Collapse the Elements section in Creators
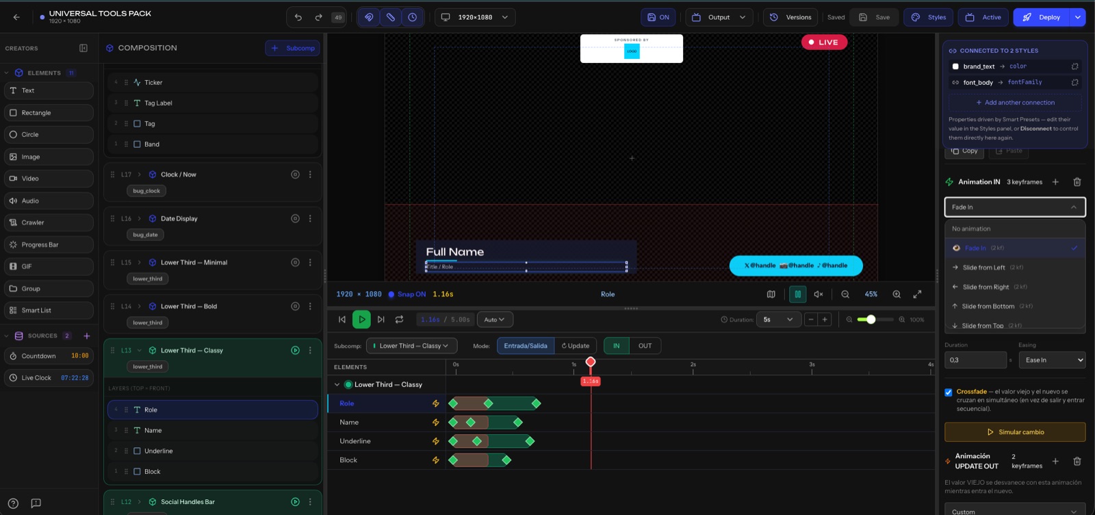Image resolution: width=1095 pixels, height=515 pixels. click(6, 73)
